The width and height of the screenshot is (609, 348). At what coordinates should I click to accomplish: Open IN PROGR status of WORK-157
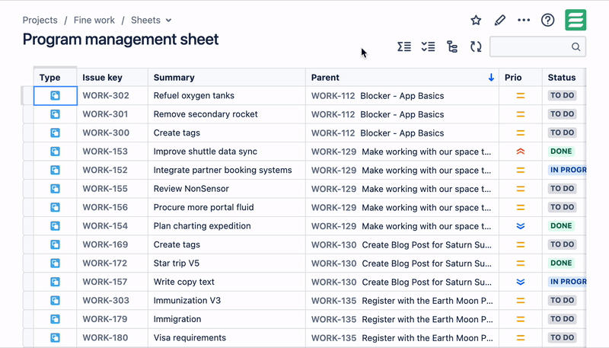567,282
